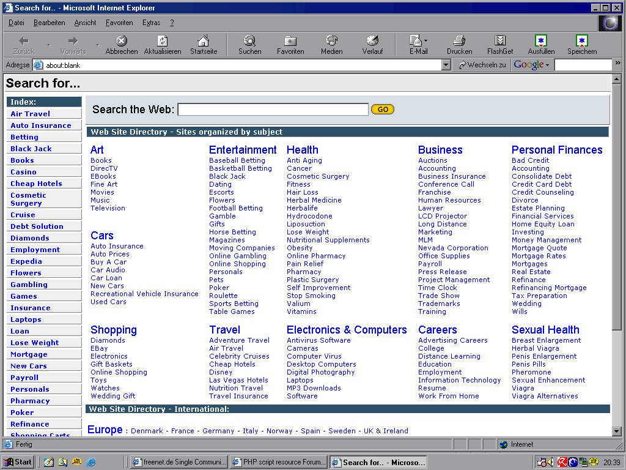Open the Favoriten toolbar icon

coord(290,41)
